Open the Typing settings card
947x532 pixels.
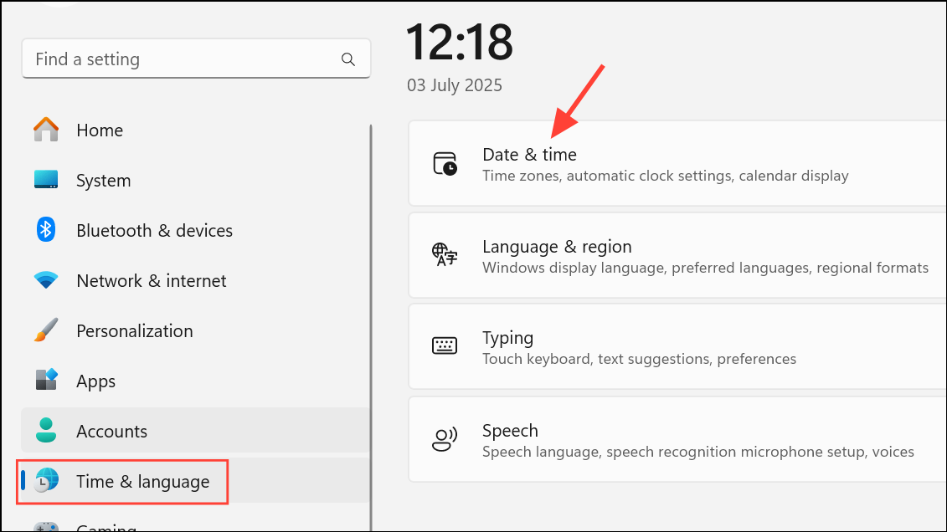pos(677,347)
